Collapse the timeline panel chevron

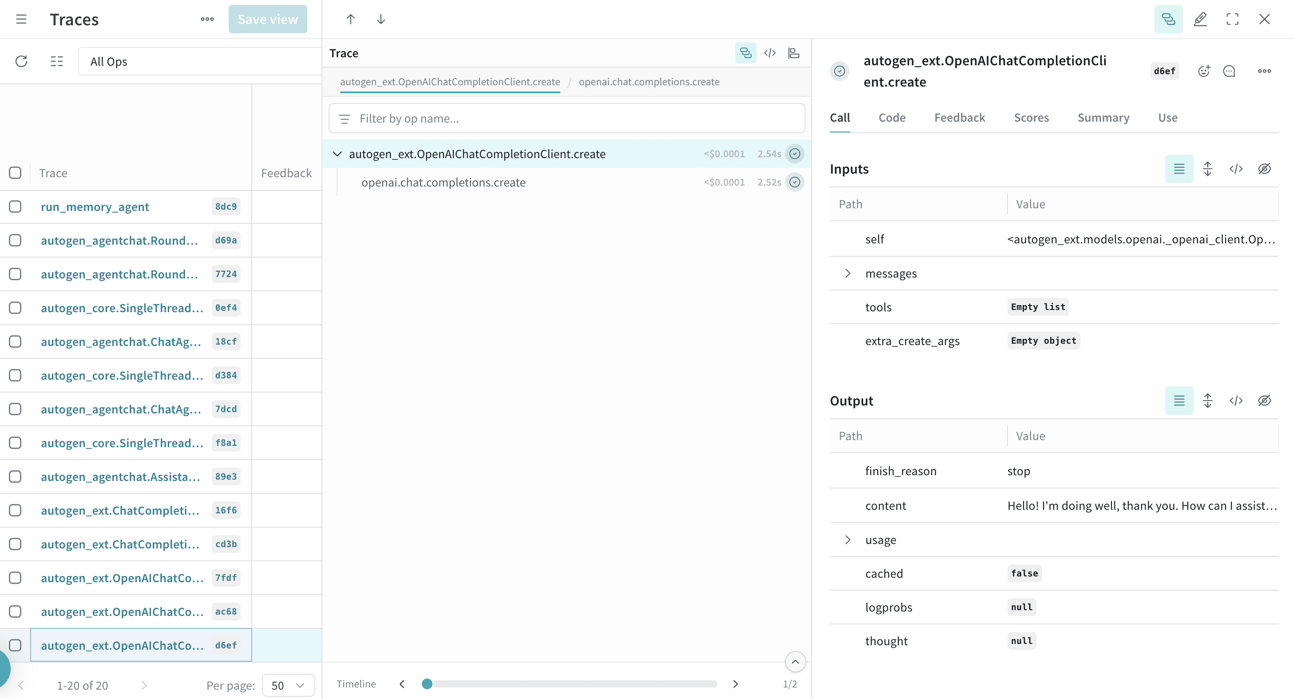pyautogui.click(x=796, y=662)
